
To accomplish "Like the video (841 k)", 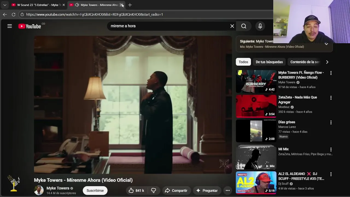I will 136,190.
